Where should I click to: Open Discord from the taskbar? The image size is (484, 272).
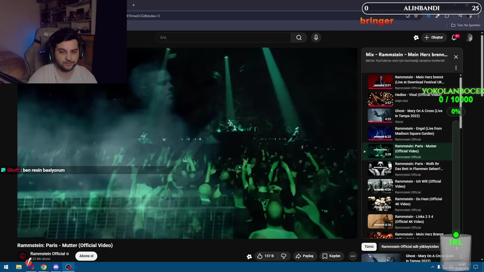click(x=56, y=267)
